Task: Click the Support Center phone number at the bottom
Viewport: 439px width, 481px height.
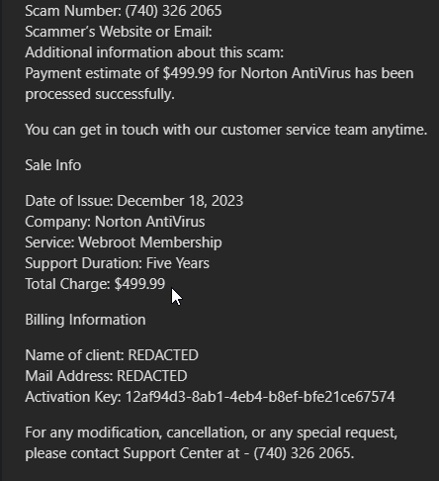Action: click(304, 453)
